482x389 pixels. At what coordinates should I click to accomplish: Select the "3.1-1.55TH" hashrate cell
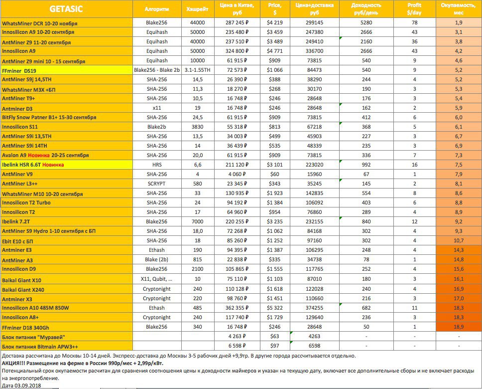click(x=197, y=70)
